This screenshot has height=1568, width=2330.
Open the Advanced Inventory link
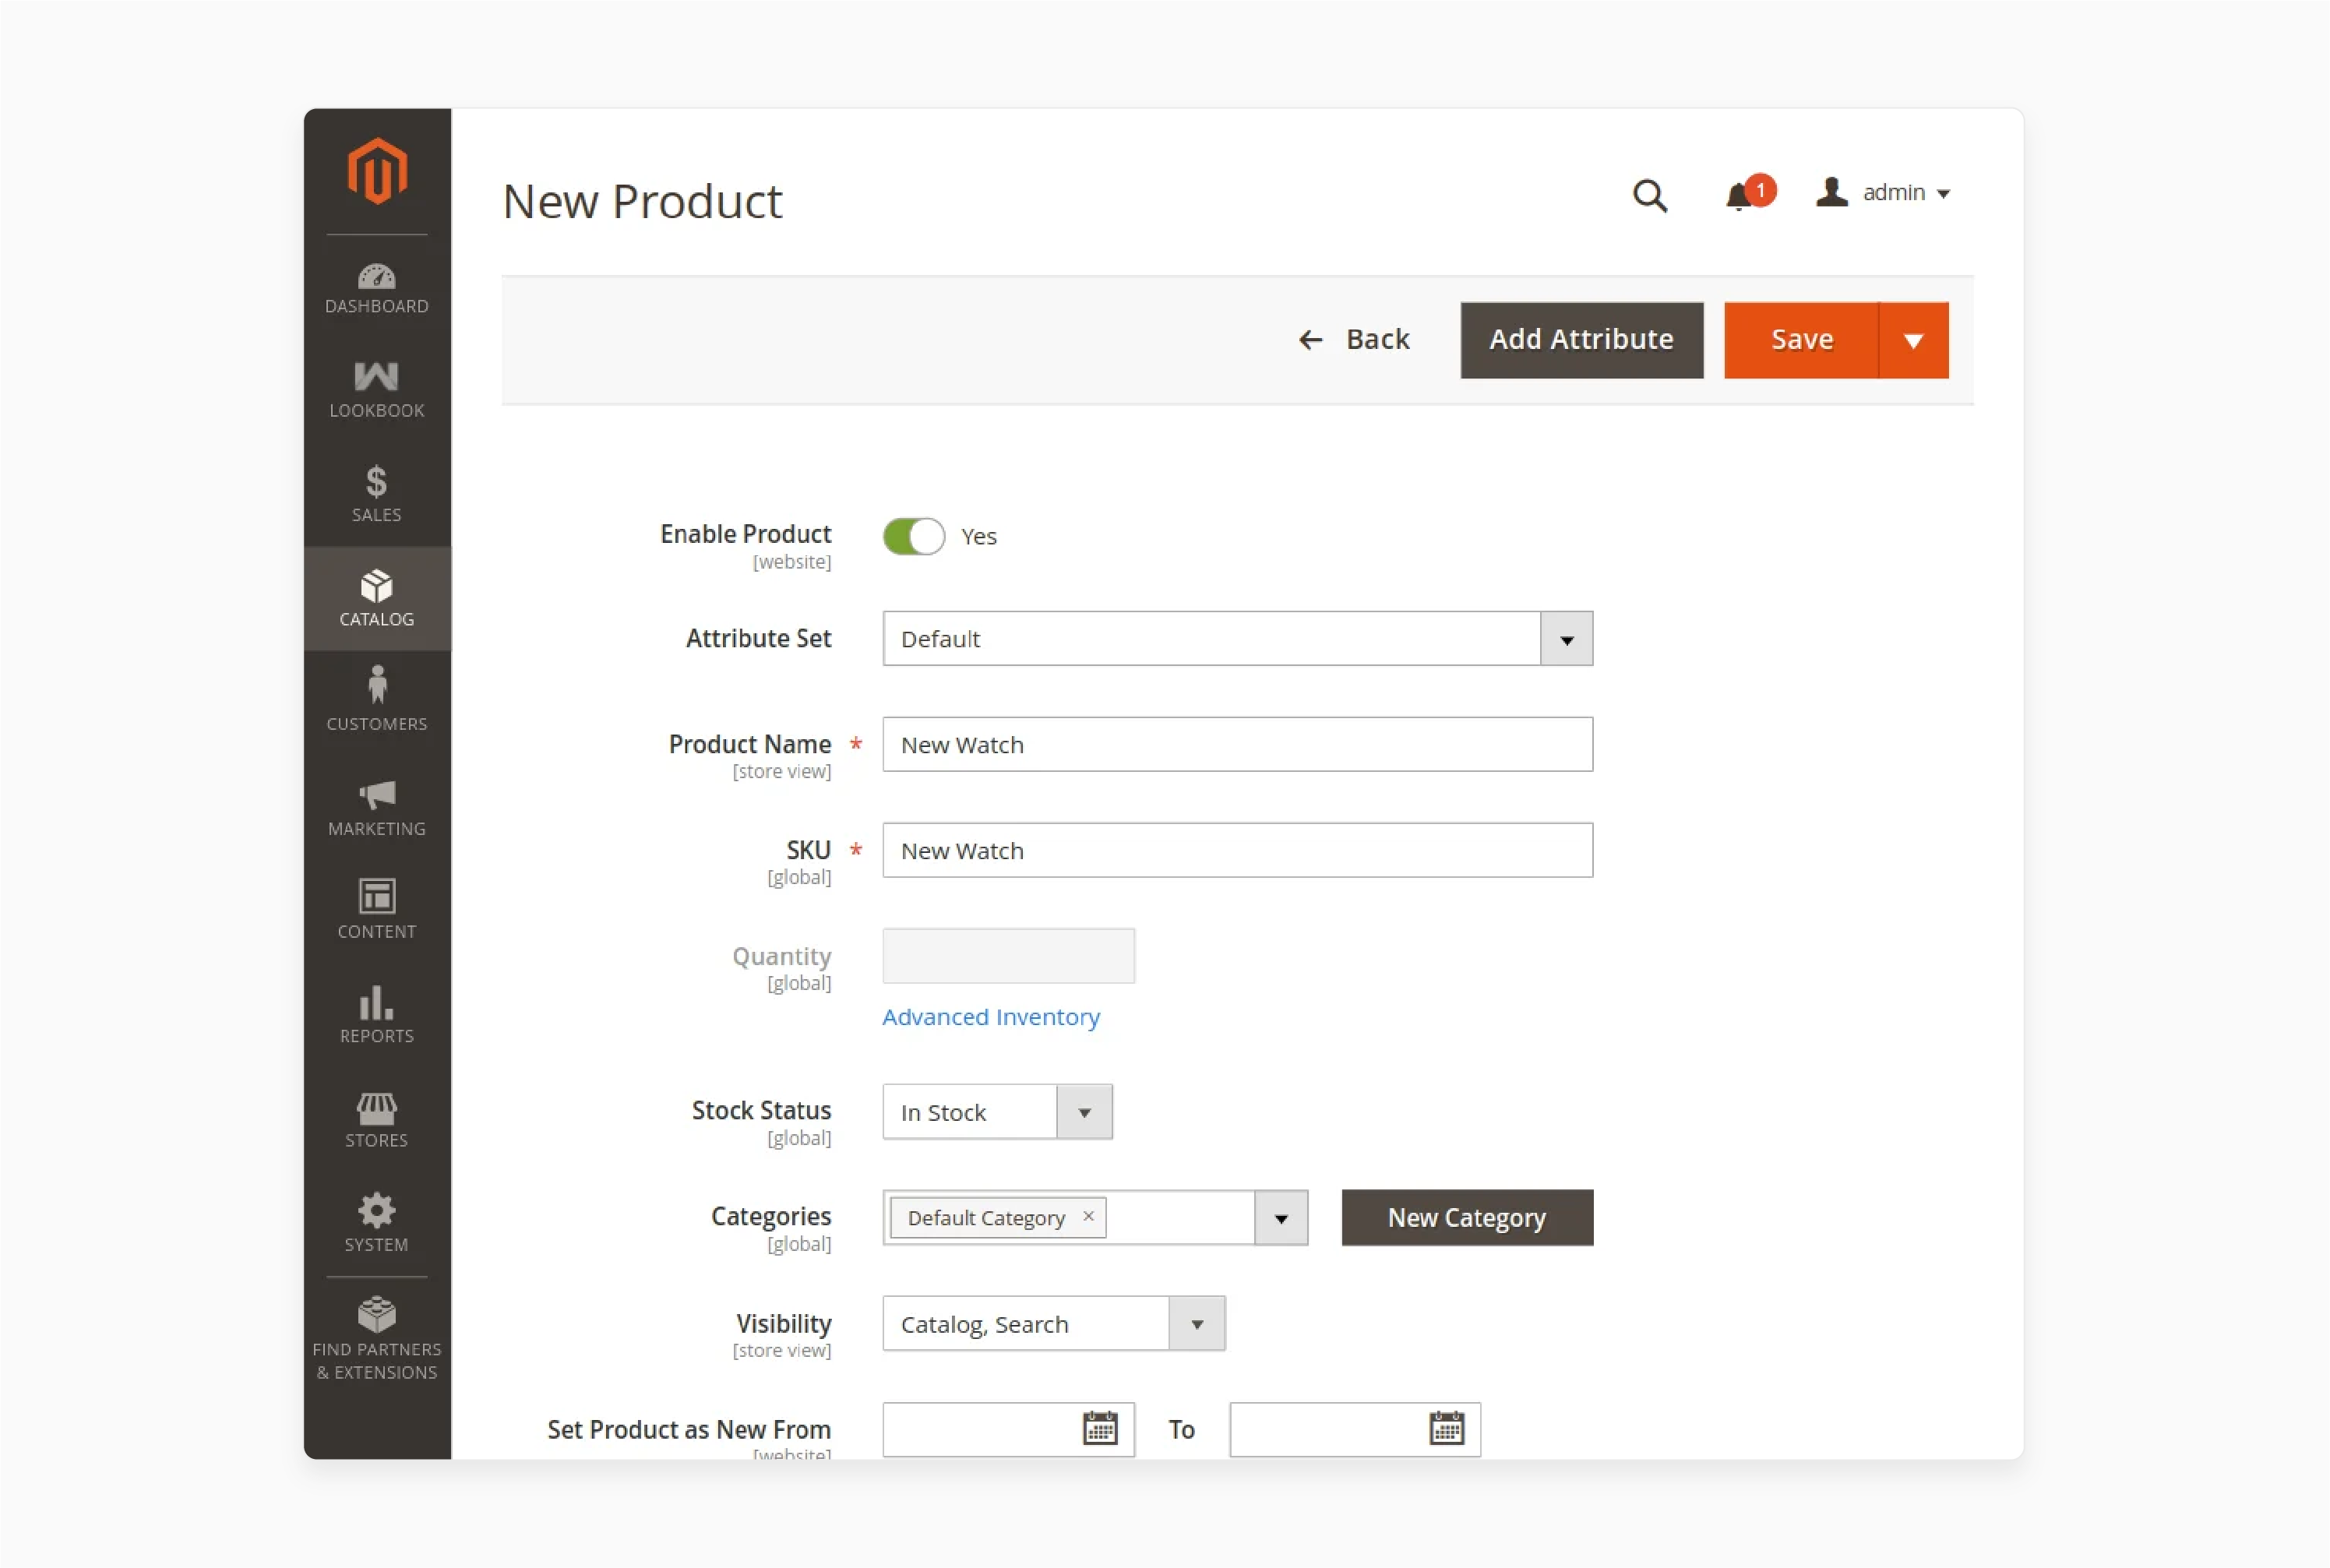coord(990,1017)
